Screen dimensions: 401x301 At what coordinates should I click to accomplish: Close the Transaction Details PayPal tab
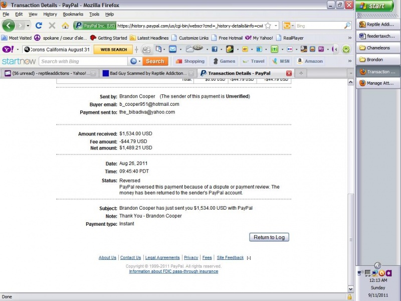[289, 73]
